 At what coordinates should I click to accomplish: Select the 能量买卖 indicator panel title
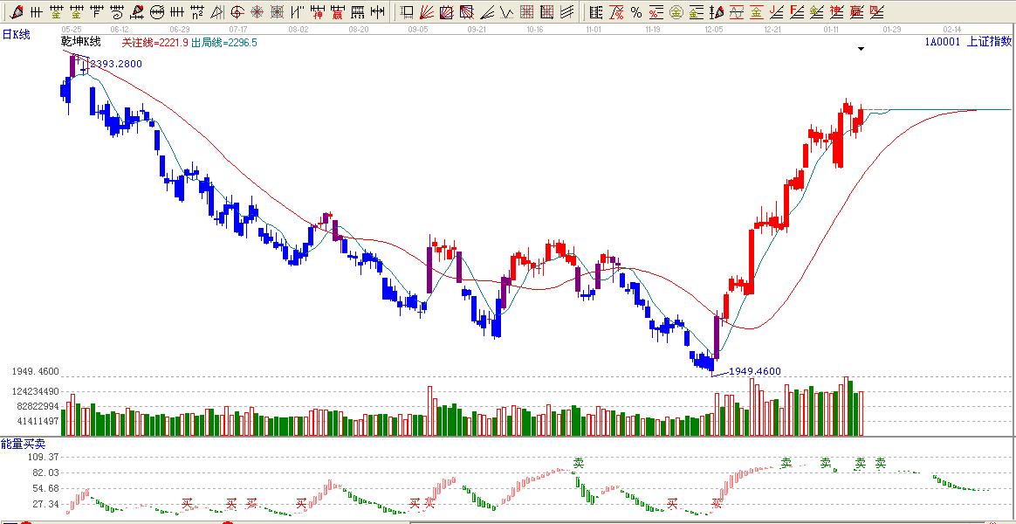tap(24, 445)
